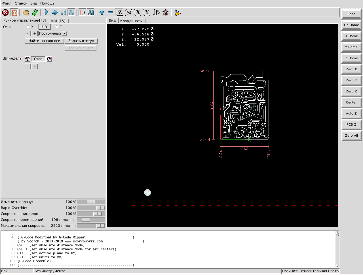Clear live plot with the broom icon
The width and height of the screenshot is (363, 275).
(177, 12)
